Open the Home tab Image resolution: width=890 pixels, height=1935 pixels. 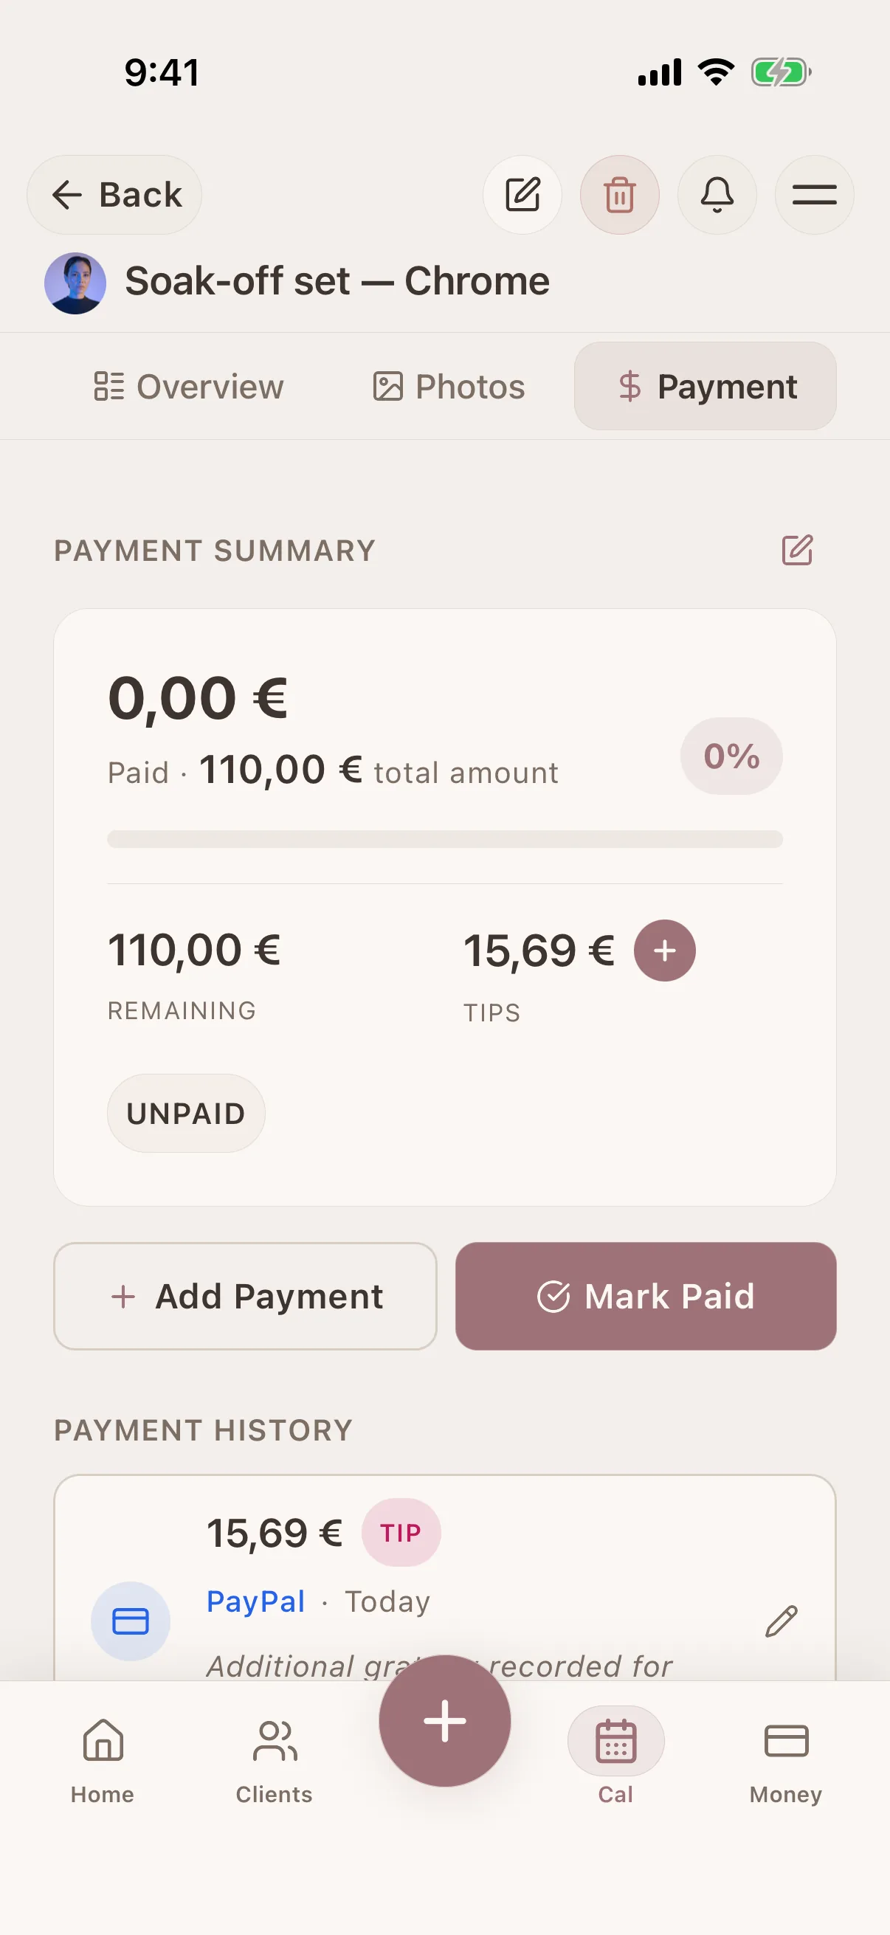click(x=103, y=1761)
